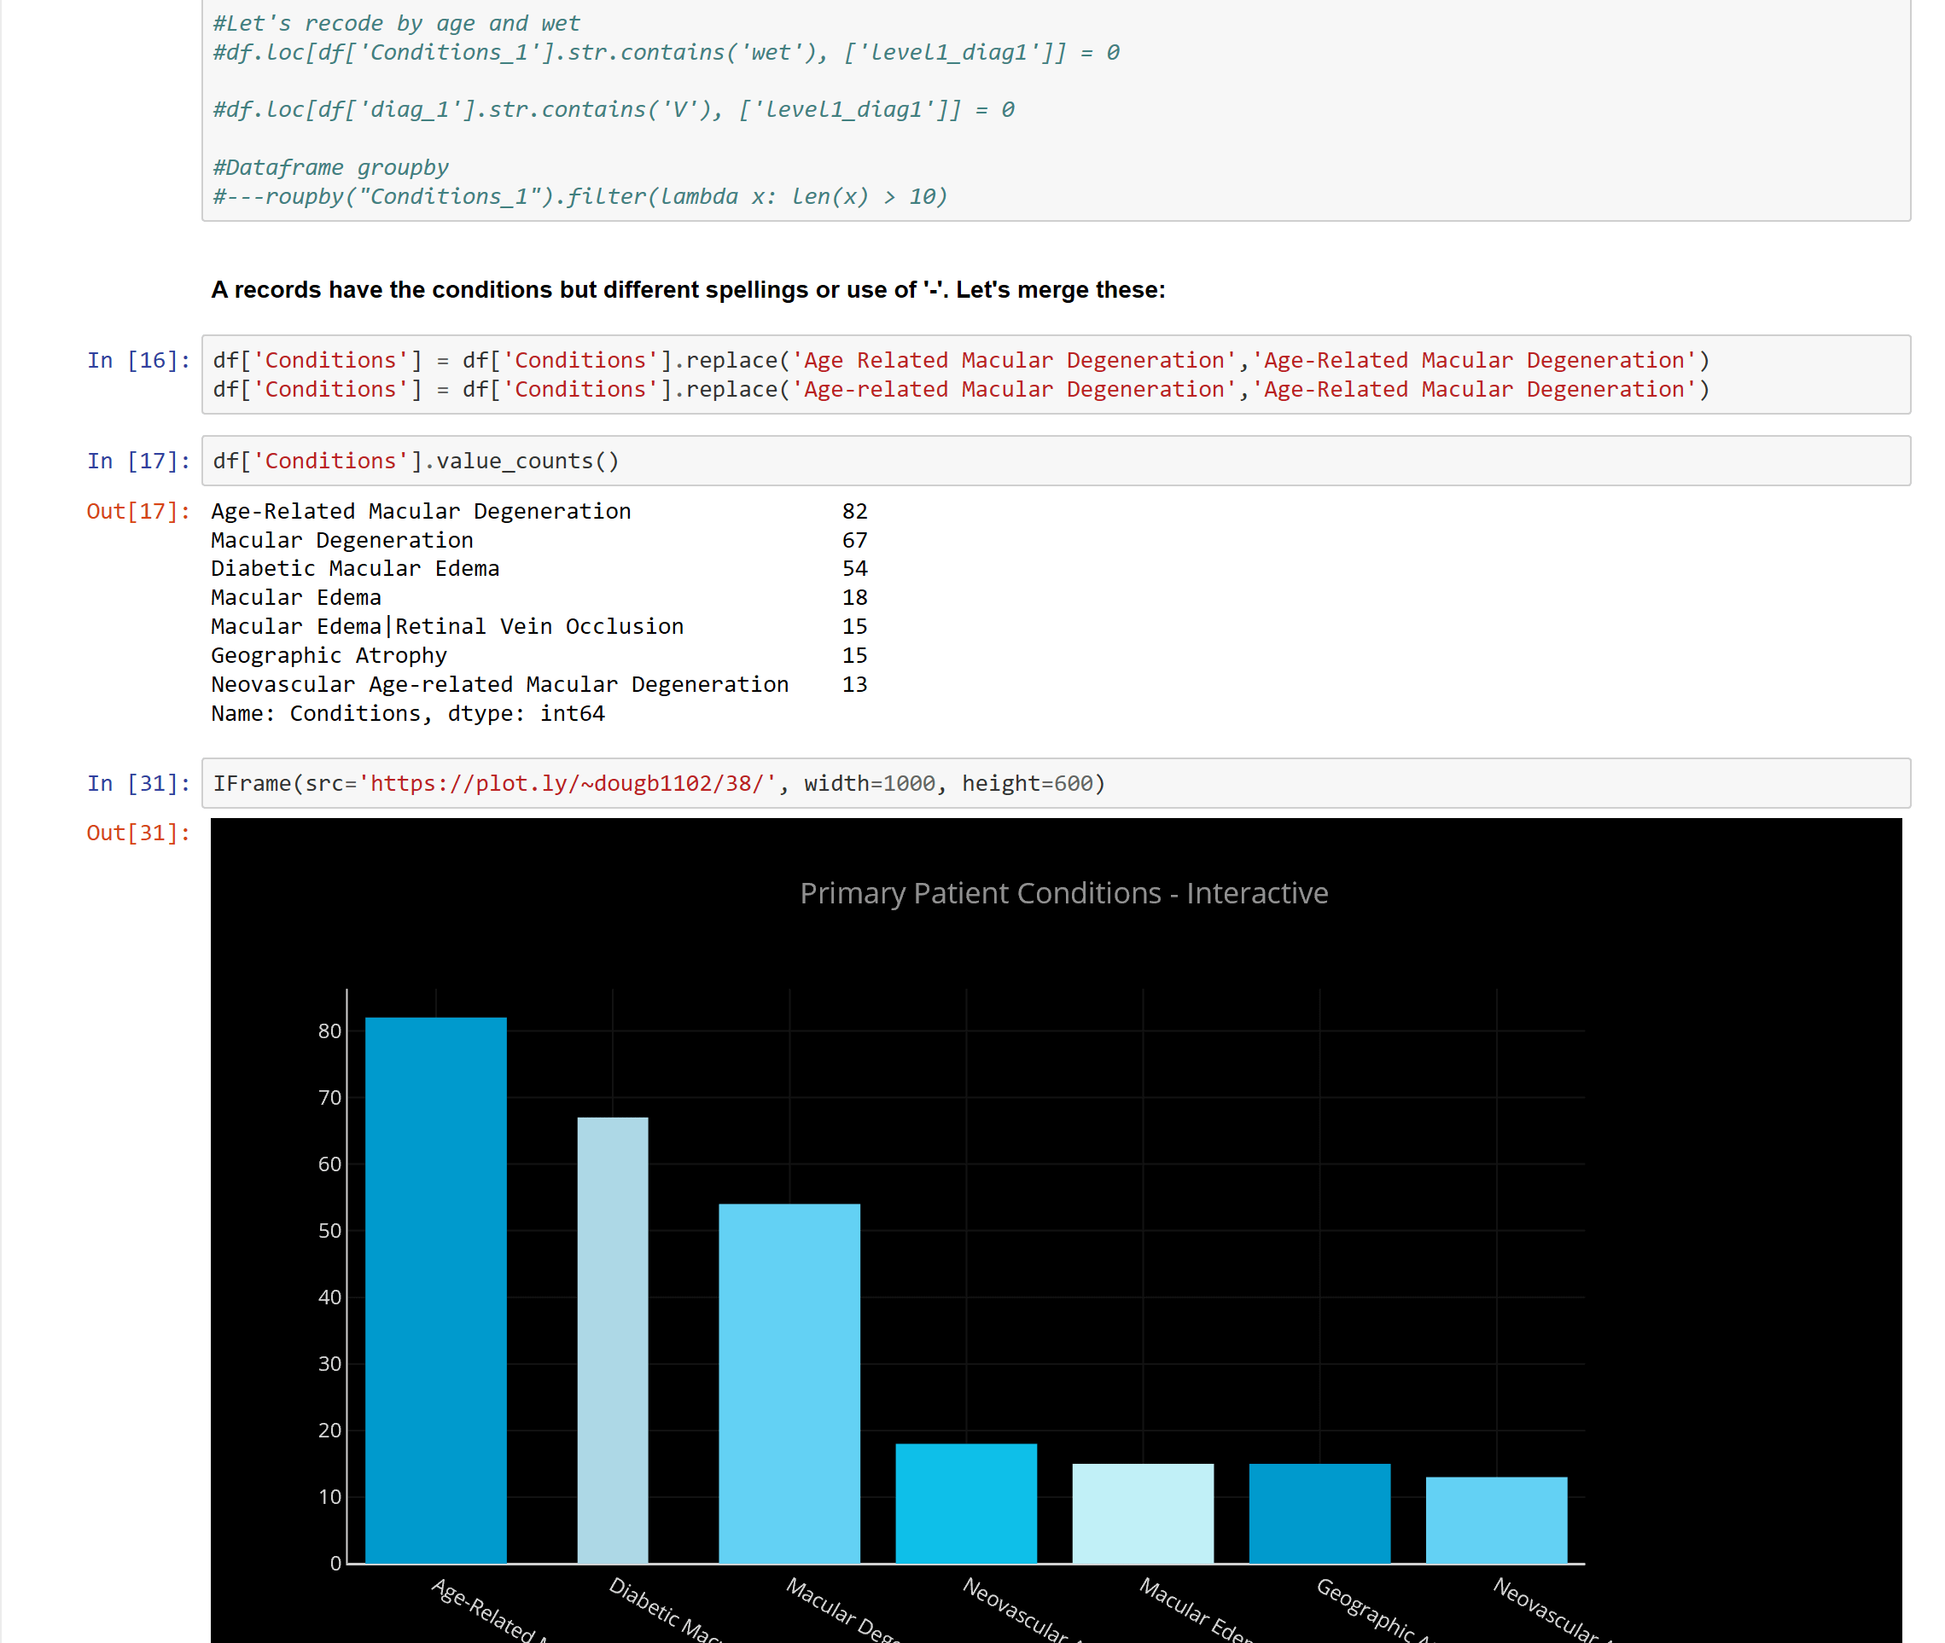
Task: Click the 'Geographic Atrophy' row in the output
Action: point(329,656)
